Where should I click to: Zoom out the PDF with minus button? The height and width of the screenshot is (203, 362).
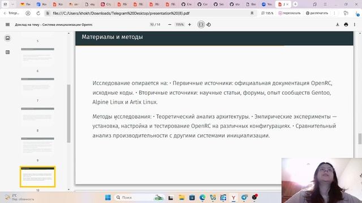point(170,24)
